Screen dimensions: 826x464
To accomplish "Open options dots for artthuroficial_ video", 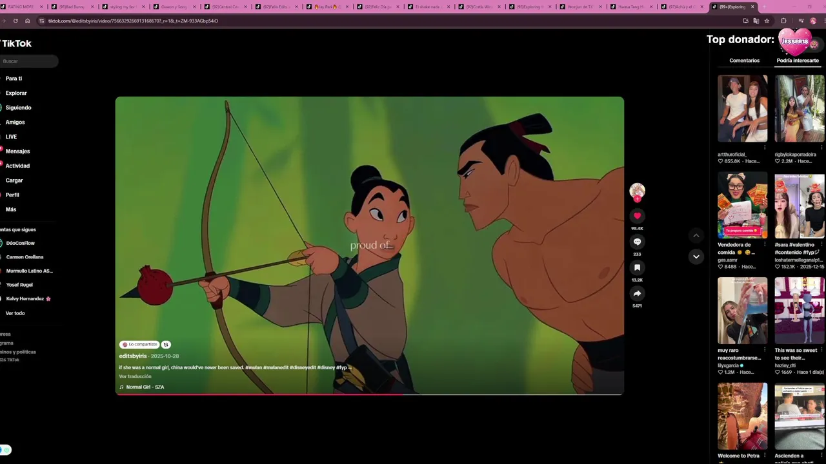I will click(x=765, y=148).
